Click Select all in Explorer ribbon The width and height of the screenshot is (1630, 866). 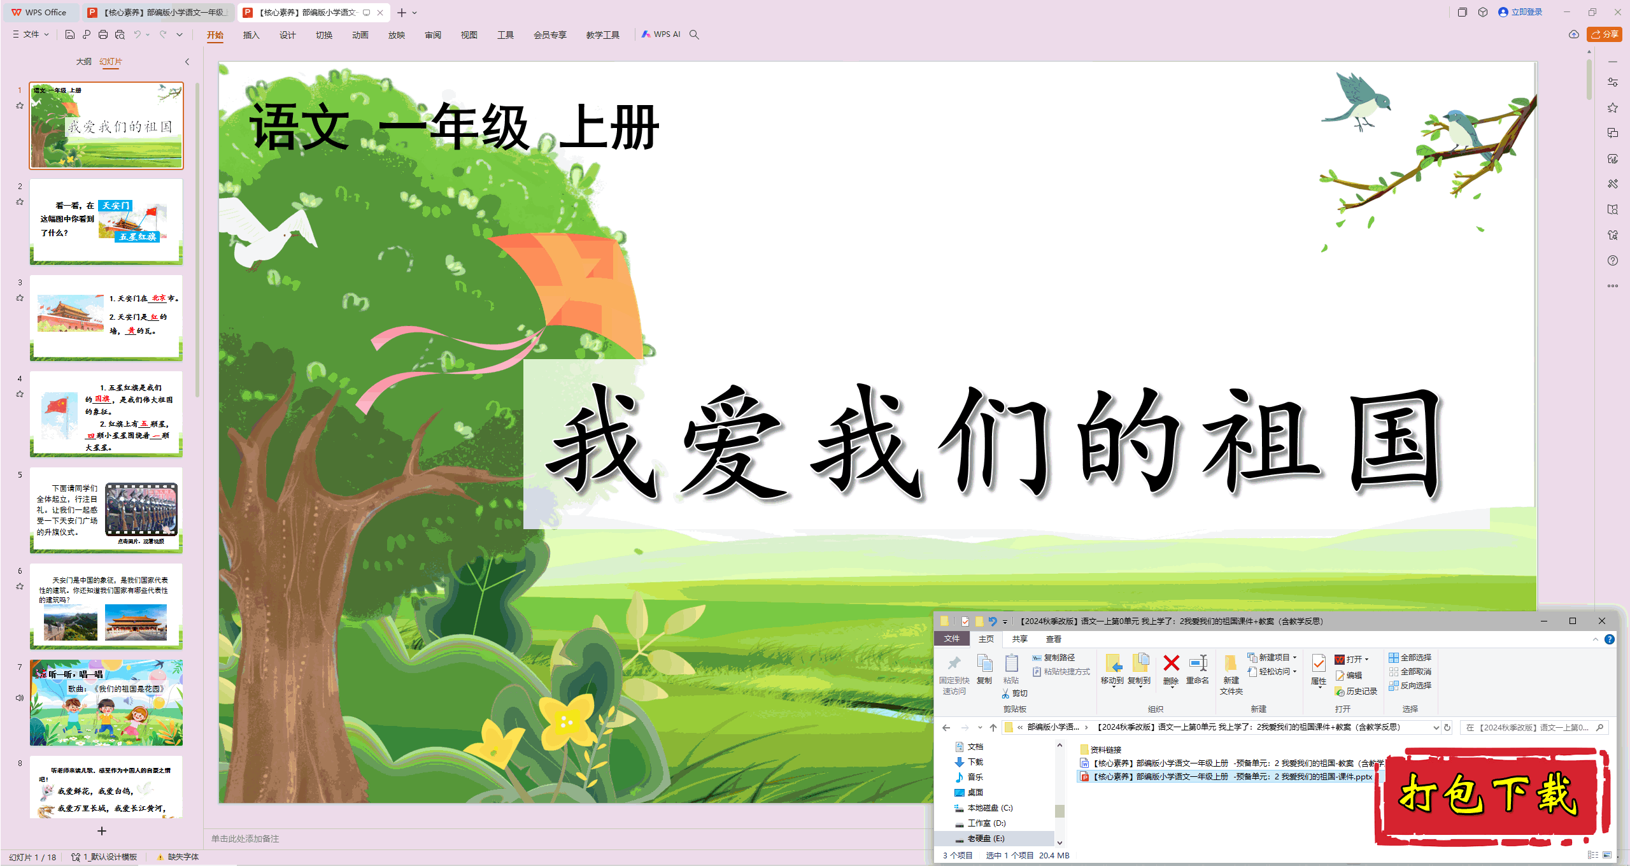pos(1410,657)
